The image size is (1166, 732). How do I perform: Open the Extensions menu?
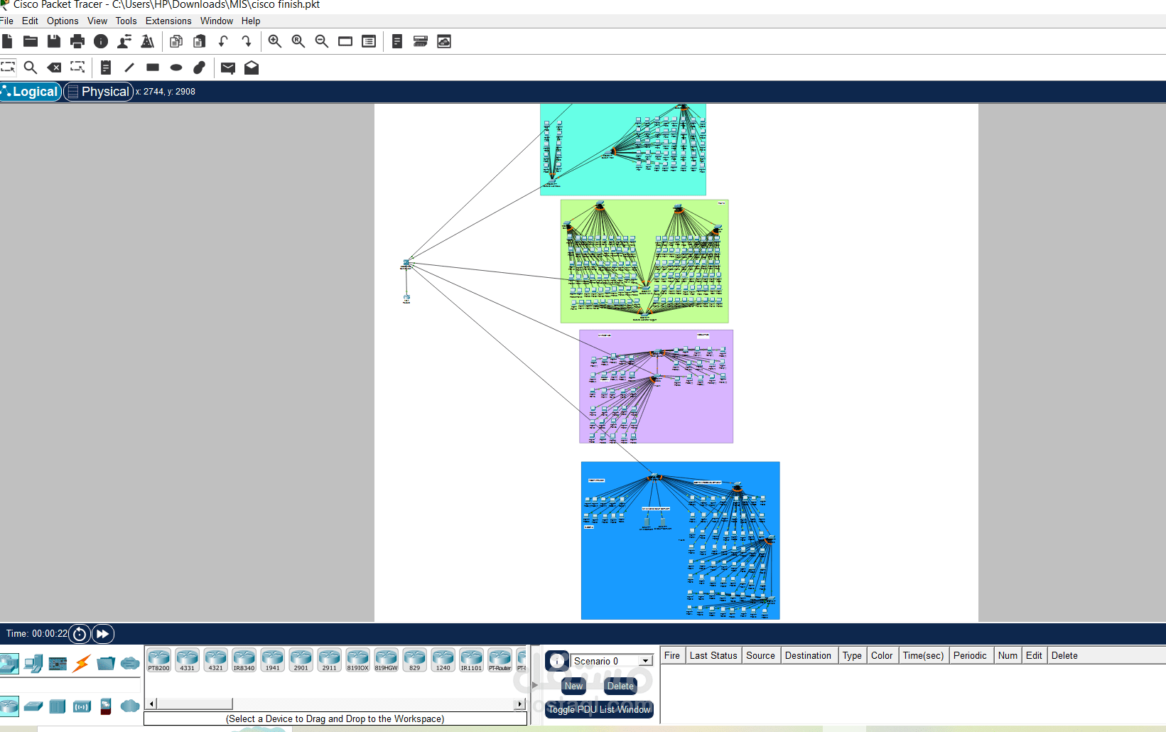click(x=168, y=21)
